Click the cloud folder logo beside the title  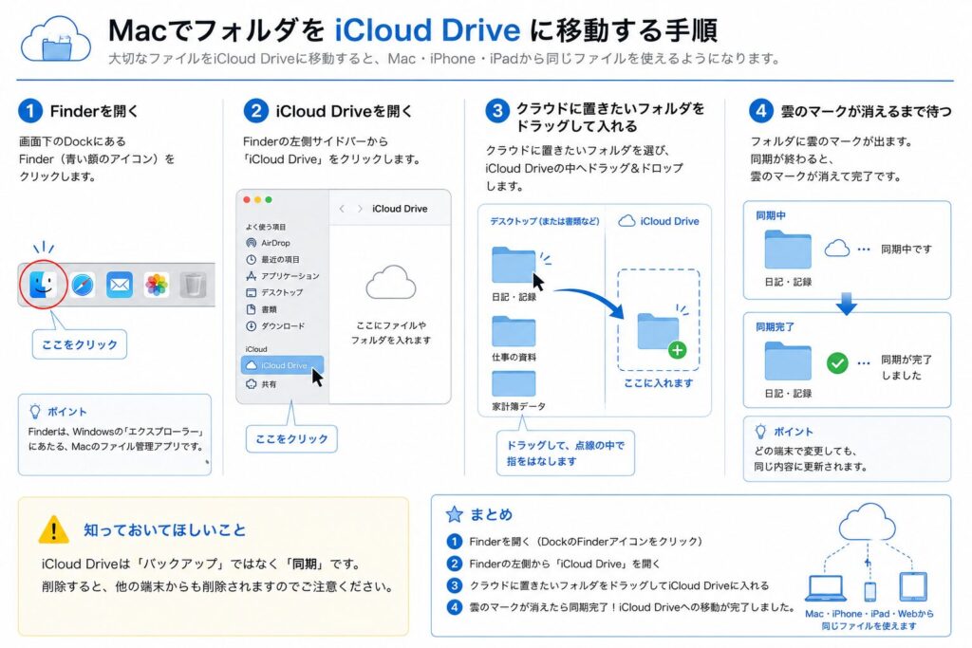point(56,39)
